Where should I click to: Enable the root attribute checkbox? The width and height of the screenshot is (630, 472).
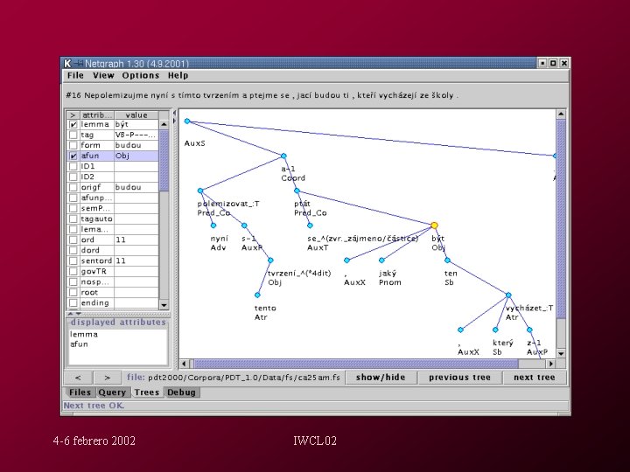(x=73, y=292)
